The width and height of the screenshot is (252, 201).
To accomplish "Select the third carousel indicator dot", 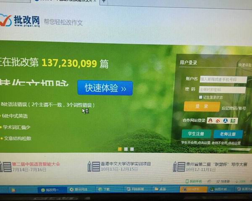I will coord(131,149).
